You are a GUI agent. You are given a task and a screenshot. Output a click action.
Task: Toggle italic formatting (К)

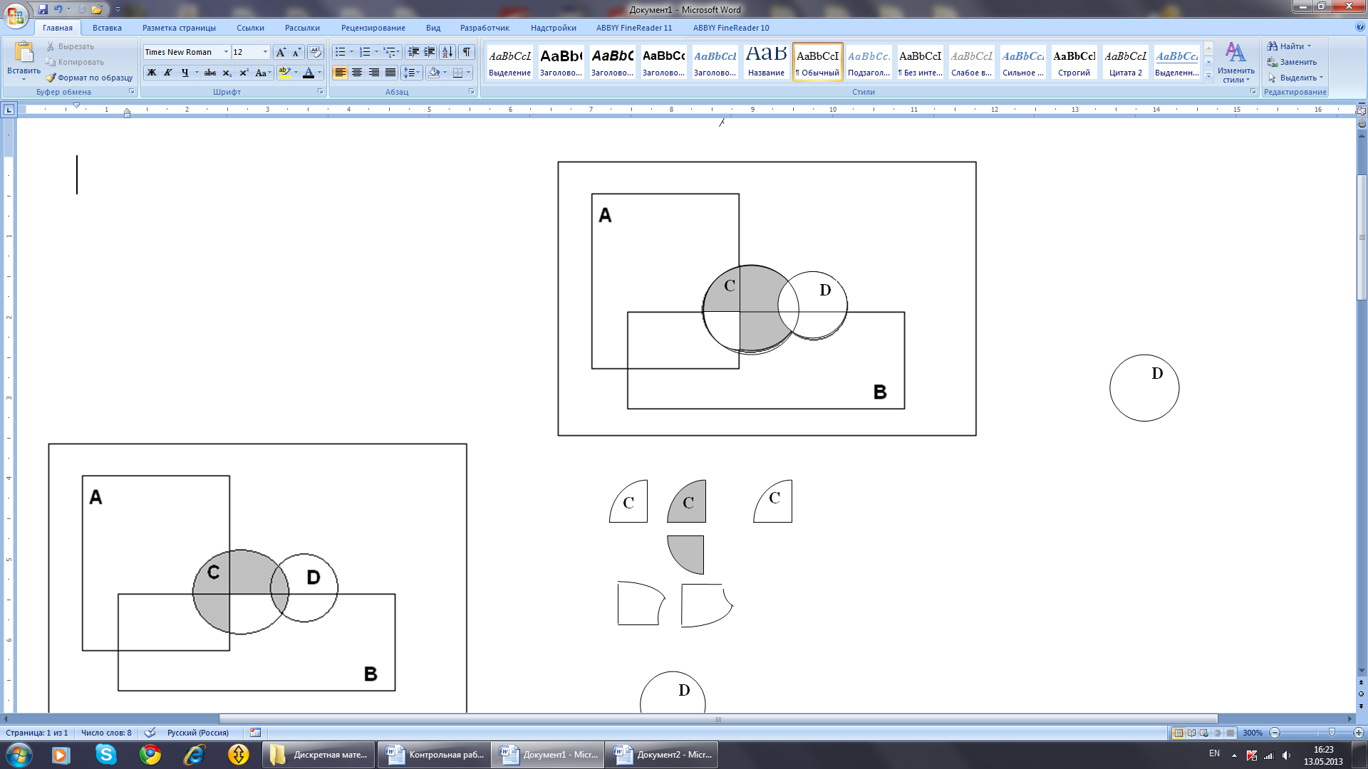tap(168, 73)
